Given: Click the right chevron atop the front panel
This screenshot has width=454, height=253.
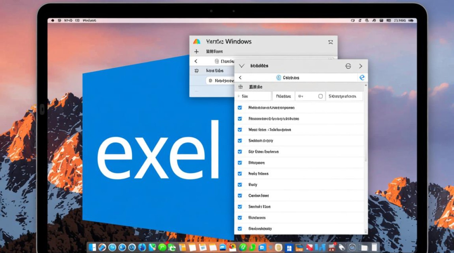Looking at the screenshot, I should (360, 66).
